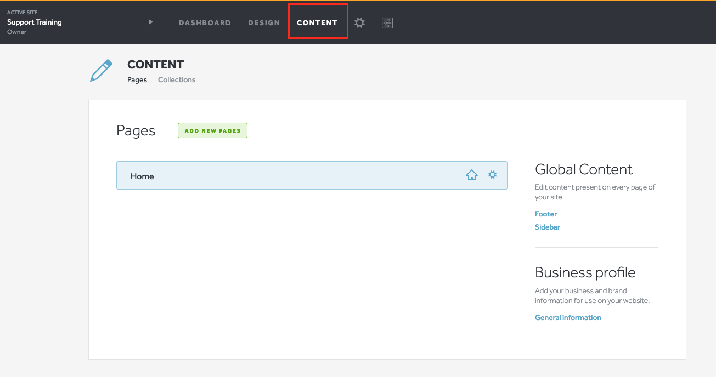The image size is (716, 377).
Task: Open Home page settings gear icon
Action: [x=493, y=175]
